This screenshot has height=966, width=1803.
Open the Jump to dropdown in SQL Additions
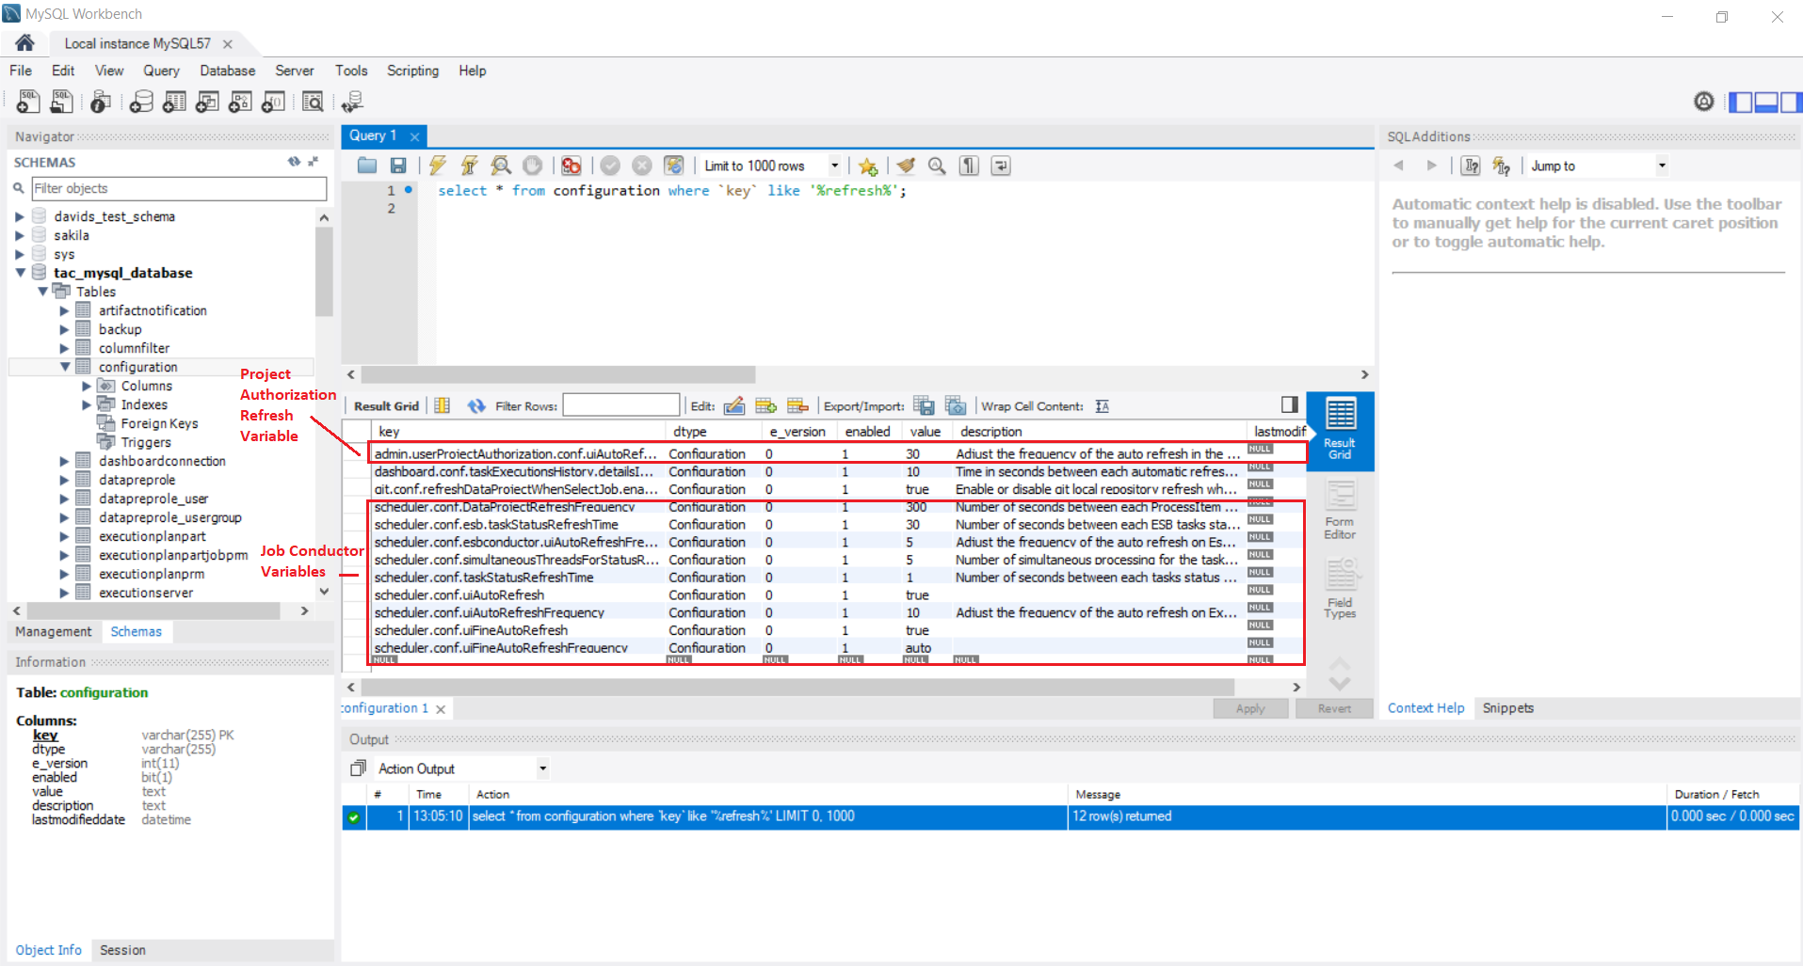click(1660, 165)
